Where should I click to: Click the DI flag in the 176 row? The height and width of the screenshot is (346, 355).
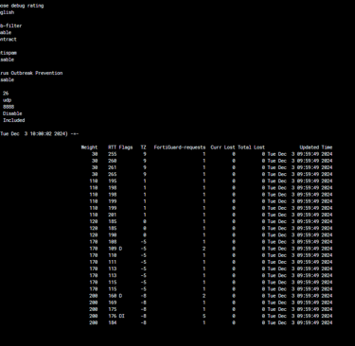pyautogui.click(x=122, y=316)
